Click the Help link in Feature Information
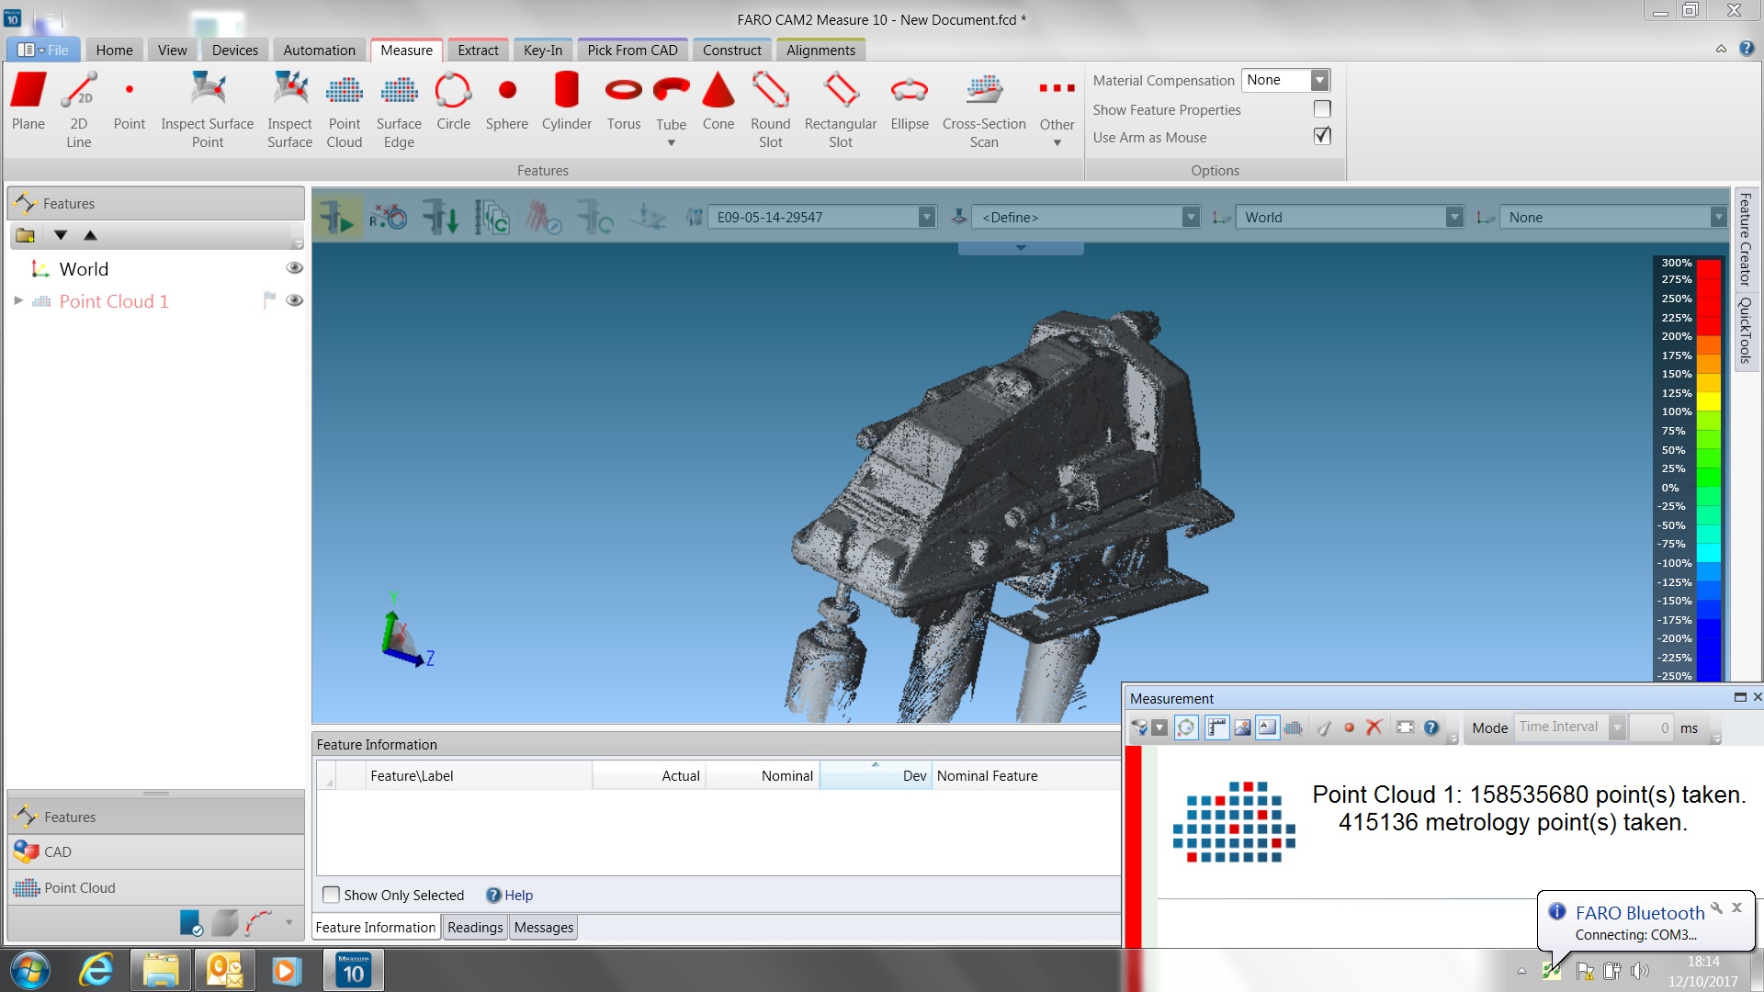 518,895
